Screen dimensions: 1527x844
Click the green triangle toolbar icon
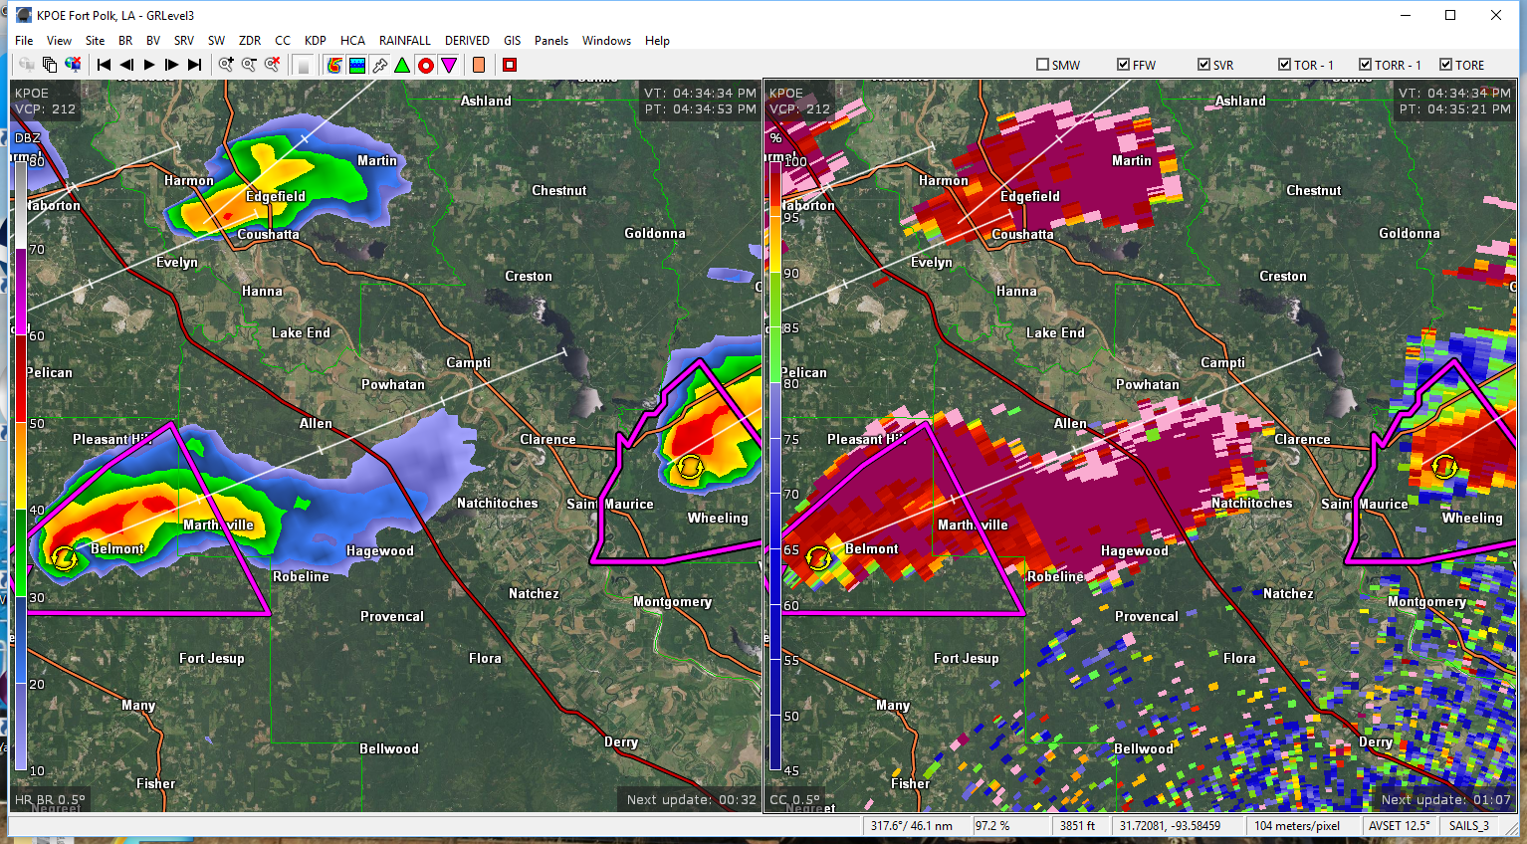click(402, 65)
